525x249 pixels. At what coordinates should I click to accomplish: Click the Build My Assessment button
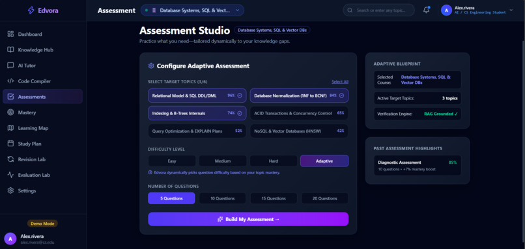click(248, 219)
